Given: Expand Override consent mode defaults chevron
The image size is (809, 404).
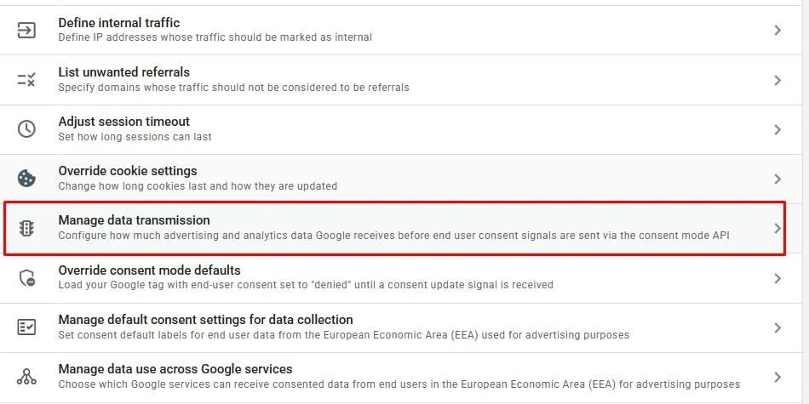Looking at the screenshot, I should [x=777, y=278].
